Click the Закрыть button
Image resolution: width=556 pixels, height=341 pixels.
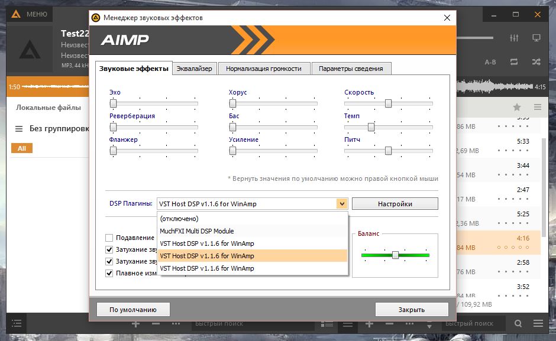click(x=412, y=310)
